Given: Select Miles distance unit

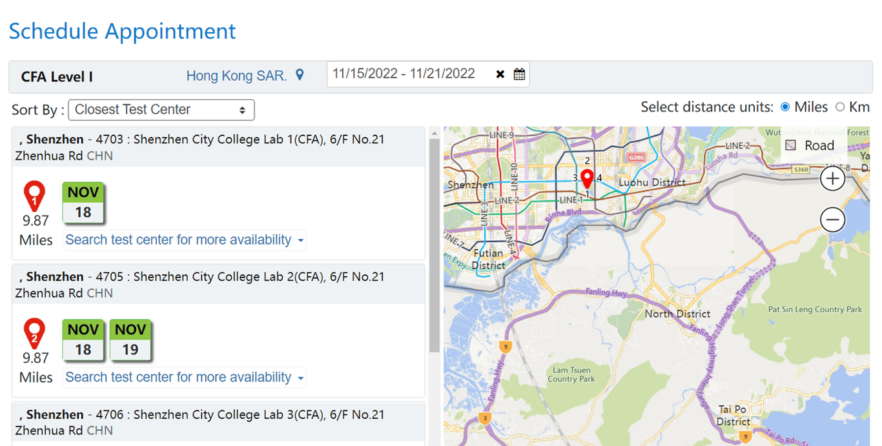Looking at the screenshot, I should tap(785, 107).
